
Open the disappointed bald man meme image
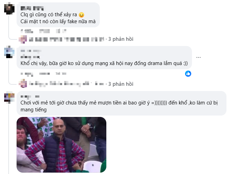tap(61, 145)
